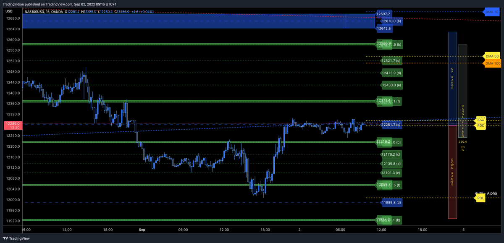Click the UP RANGE blue vertical bar

452,78
